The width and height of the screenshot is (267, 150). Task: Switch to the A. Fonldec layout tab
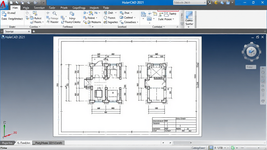pyautogui.click(x=24, y=143)
